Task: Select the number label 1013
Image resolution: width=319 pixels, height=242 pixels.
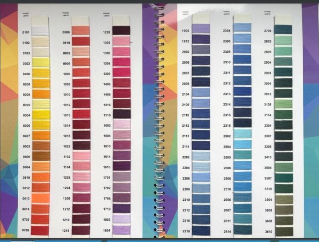Action: click(67, 115)
